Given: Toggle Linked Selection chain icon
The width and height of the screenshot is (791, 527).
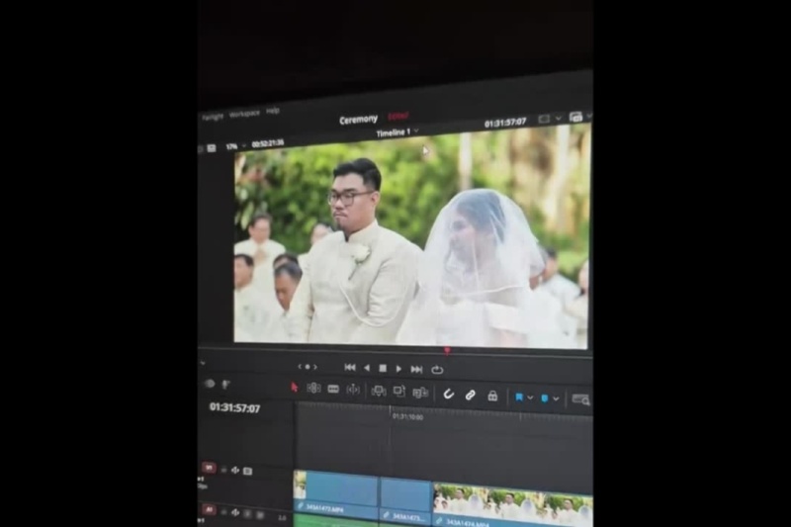Looking at the screenshot, I should click(470, 395).
